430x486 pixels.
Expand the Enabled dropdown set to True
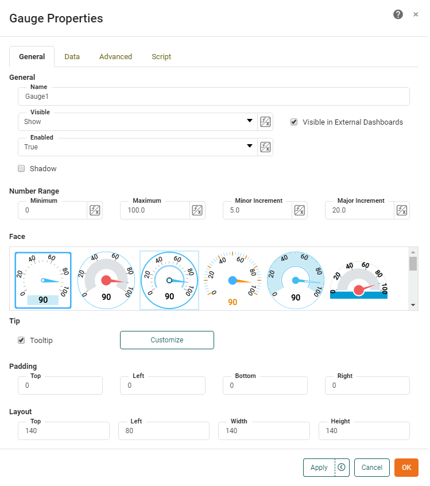point(250,146)
